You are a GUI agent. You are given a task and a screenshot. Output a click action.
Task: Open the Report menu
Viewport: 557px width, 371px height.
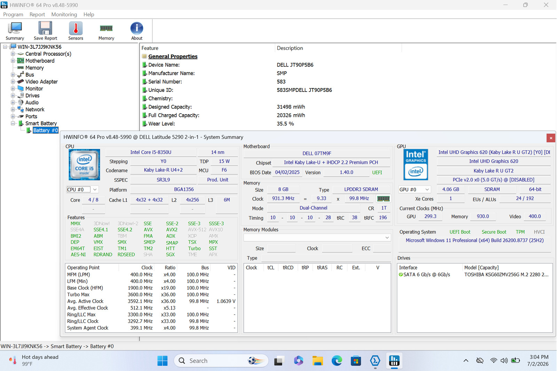pos(37,15)
